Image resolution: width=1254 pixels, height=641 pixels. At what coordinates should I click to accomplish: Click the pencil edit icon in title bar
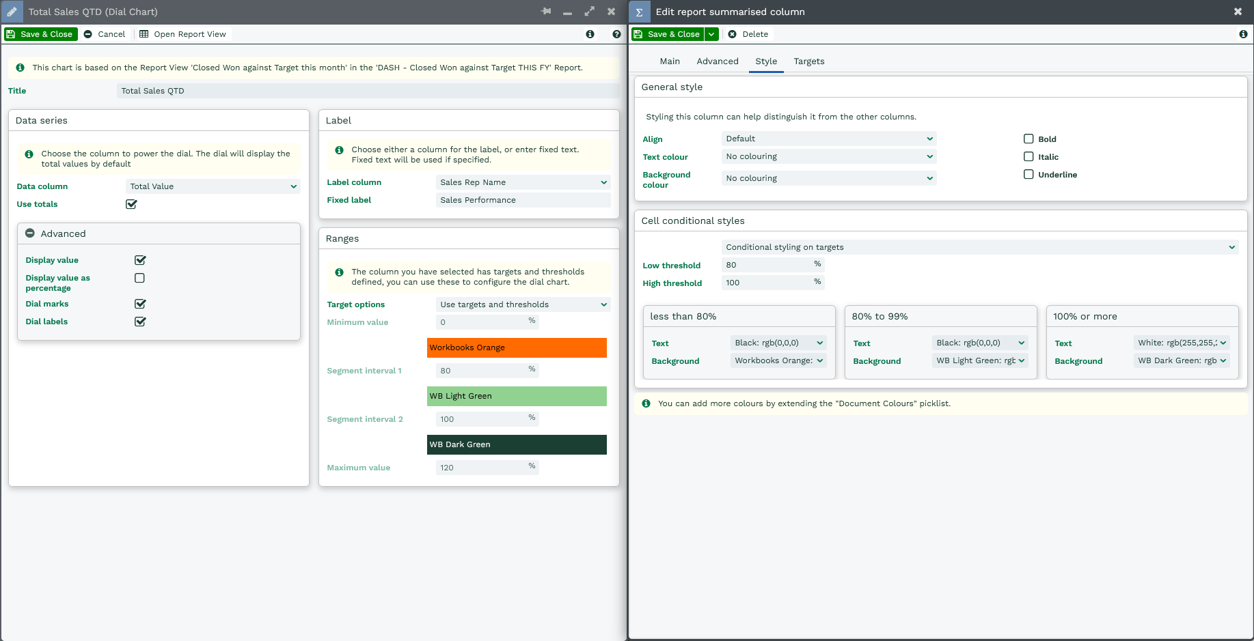[12, 12]
